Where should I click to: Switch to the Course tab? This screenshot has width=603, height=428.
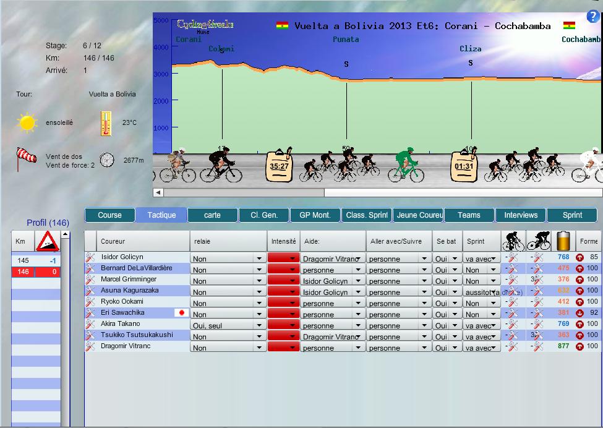point(109,215)
